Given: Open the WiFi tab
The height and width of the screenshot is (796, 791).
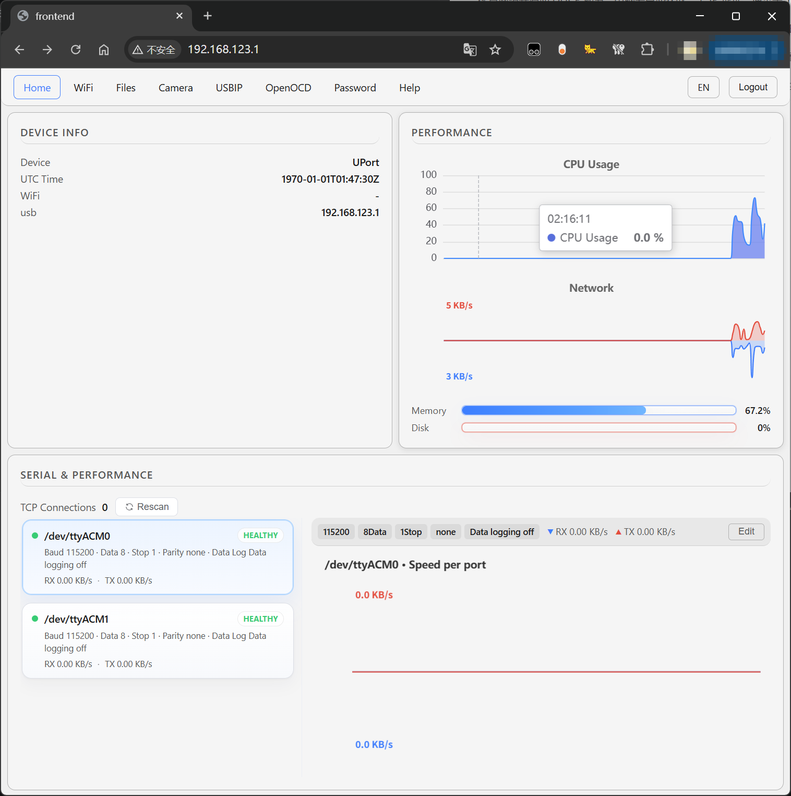Looking at the screenshot, I should (83, 88).
